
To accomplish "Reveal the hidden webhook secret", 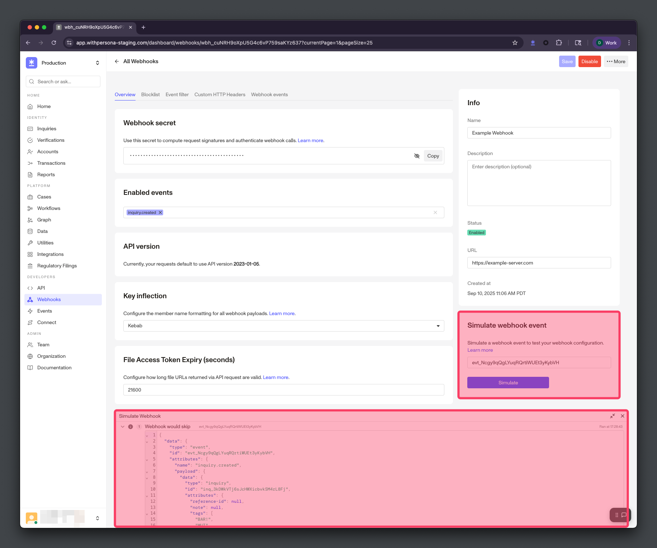I will 417,156.
